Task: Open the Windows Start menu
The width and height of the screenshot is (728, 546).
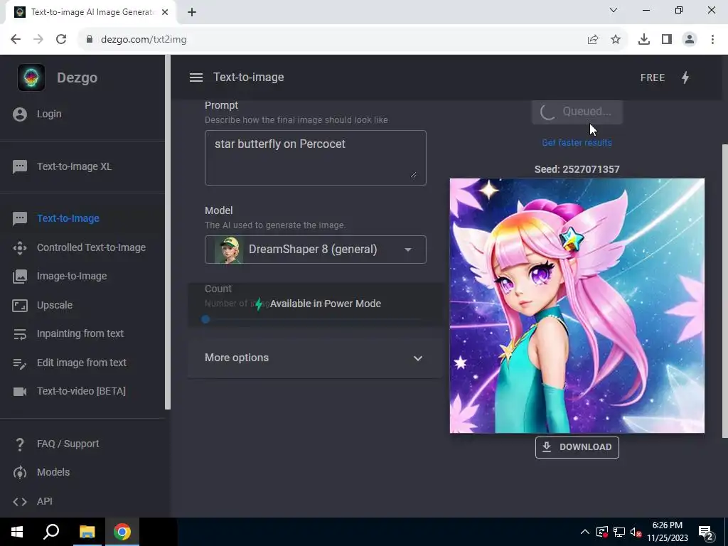Action: (17, 532)
